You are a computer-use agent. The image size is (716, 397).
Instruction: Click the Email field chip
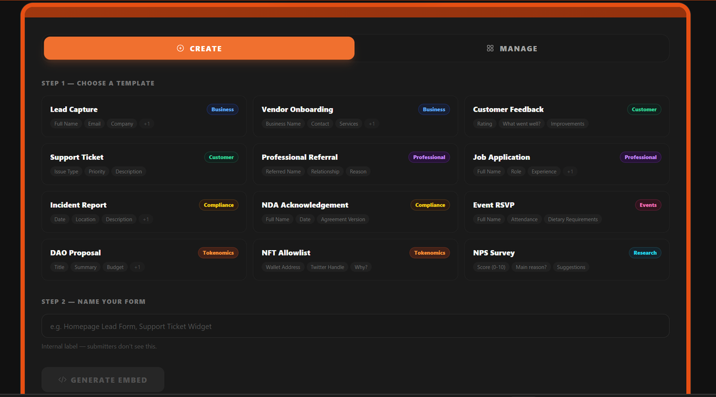(x=94, y=124)
